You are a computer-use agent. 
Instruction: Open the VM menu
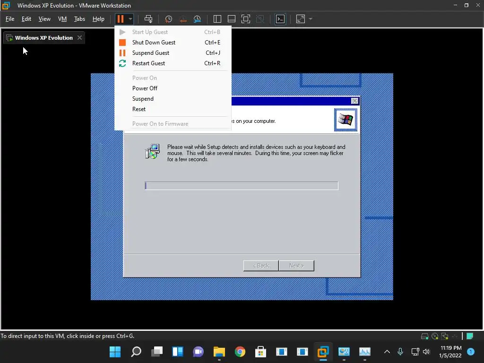[62, 19]
